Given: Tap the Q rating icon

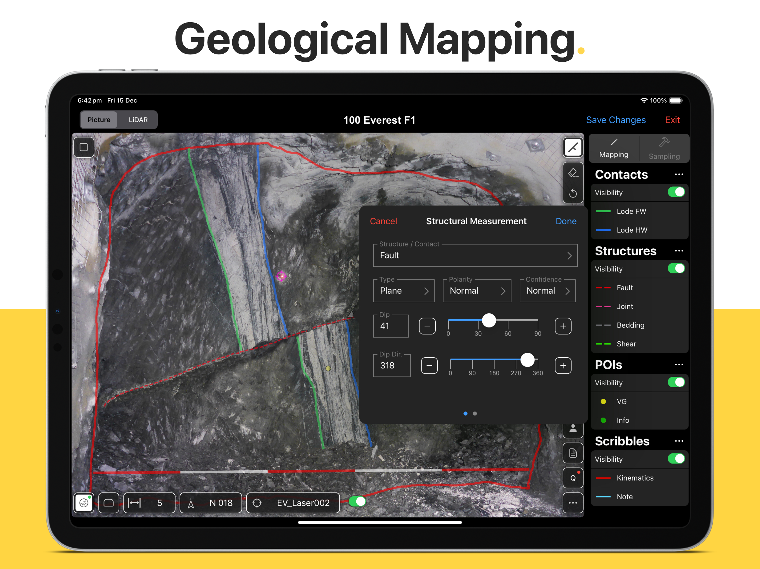Looking at the screenshot, I should pos(573,478).
